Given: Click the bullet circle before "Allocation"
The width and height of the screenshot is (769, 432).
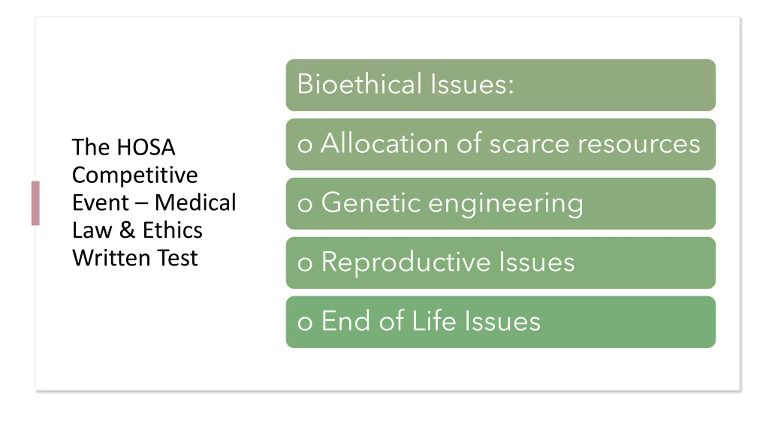Looking at the screenshot, I should point(305,145).
